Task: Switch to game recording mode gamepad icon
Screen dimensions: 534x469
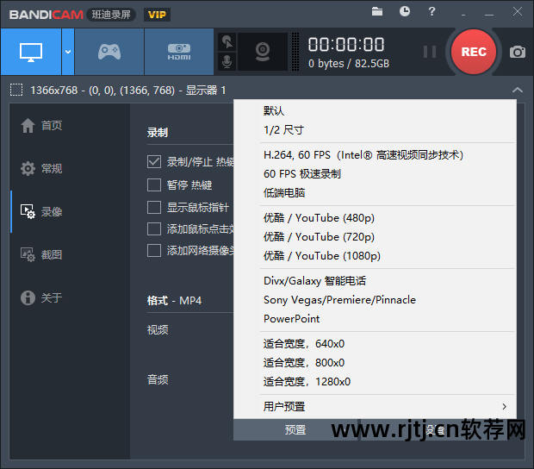Action: pos(109,52)
